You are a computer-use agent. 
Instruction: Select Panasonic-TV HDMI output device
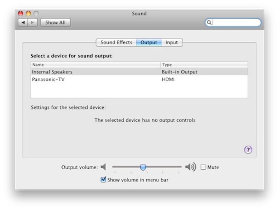click(139, 79)
